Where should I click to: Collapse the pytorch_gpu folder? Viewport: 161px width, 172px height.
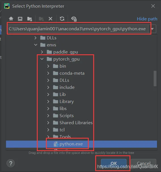[42, 59]
